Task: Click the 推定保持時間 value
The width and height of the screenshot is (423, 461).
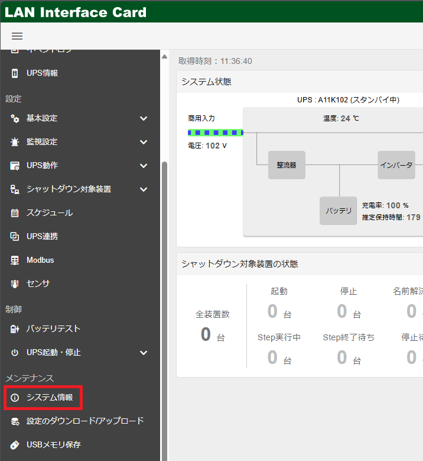Action: click(414, 217)
